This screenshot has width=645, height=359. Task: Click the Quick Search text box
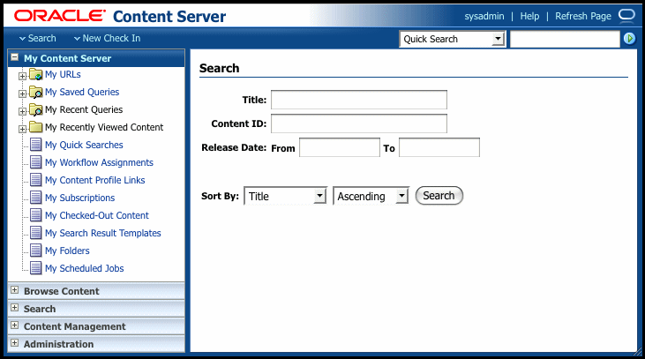[x=565, y=39]
